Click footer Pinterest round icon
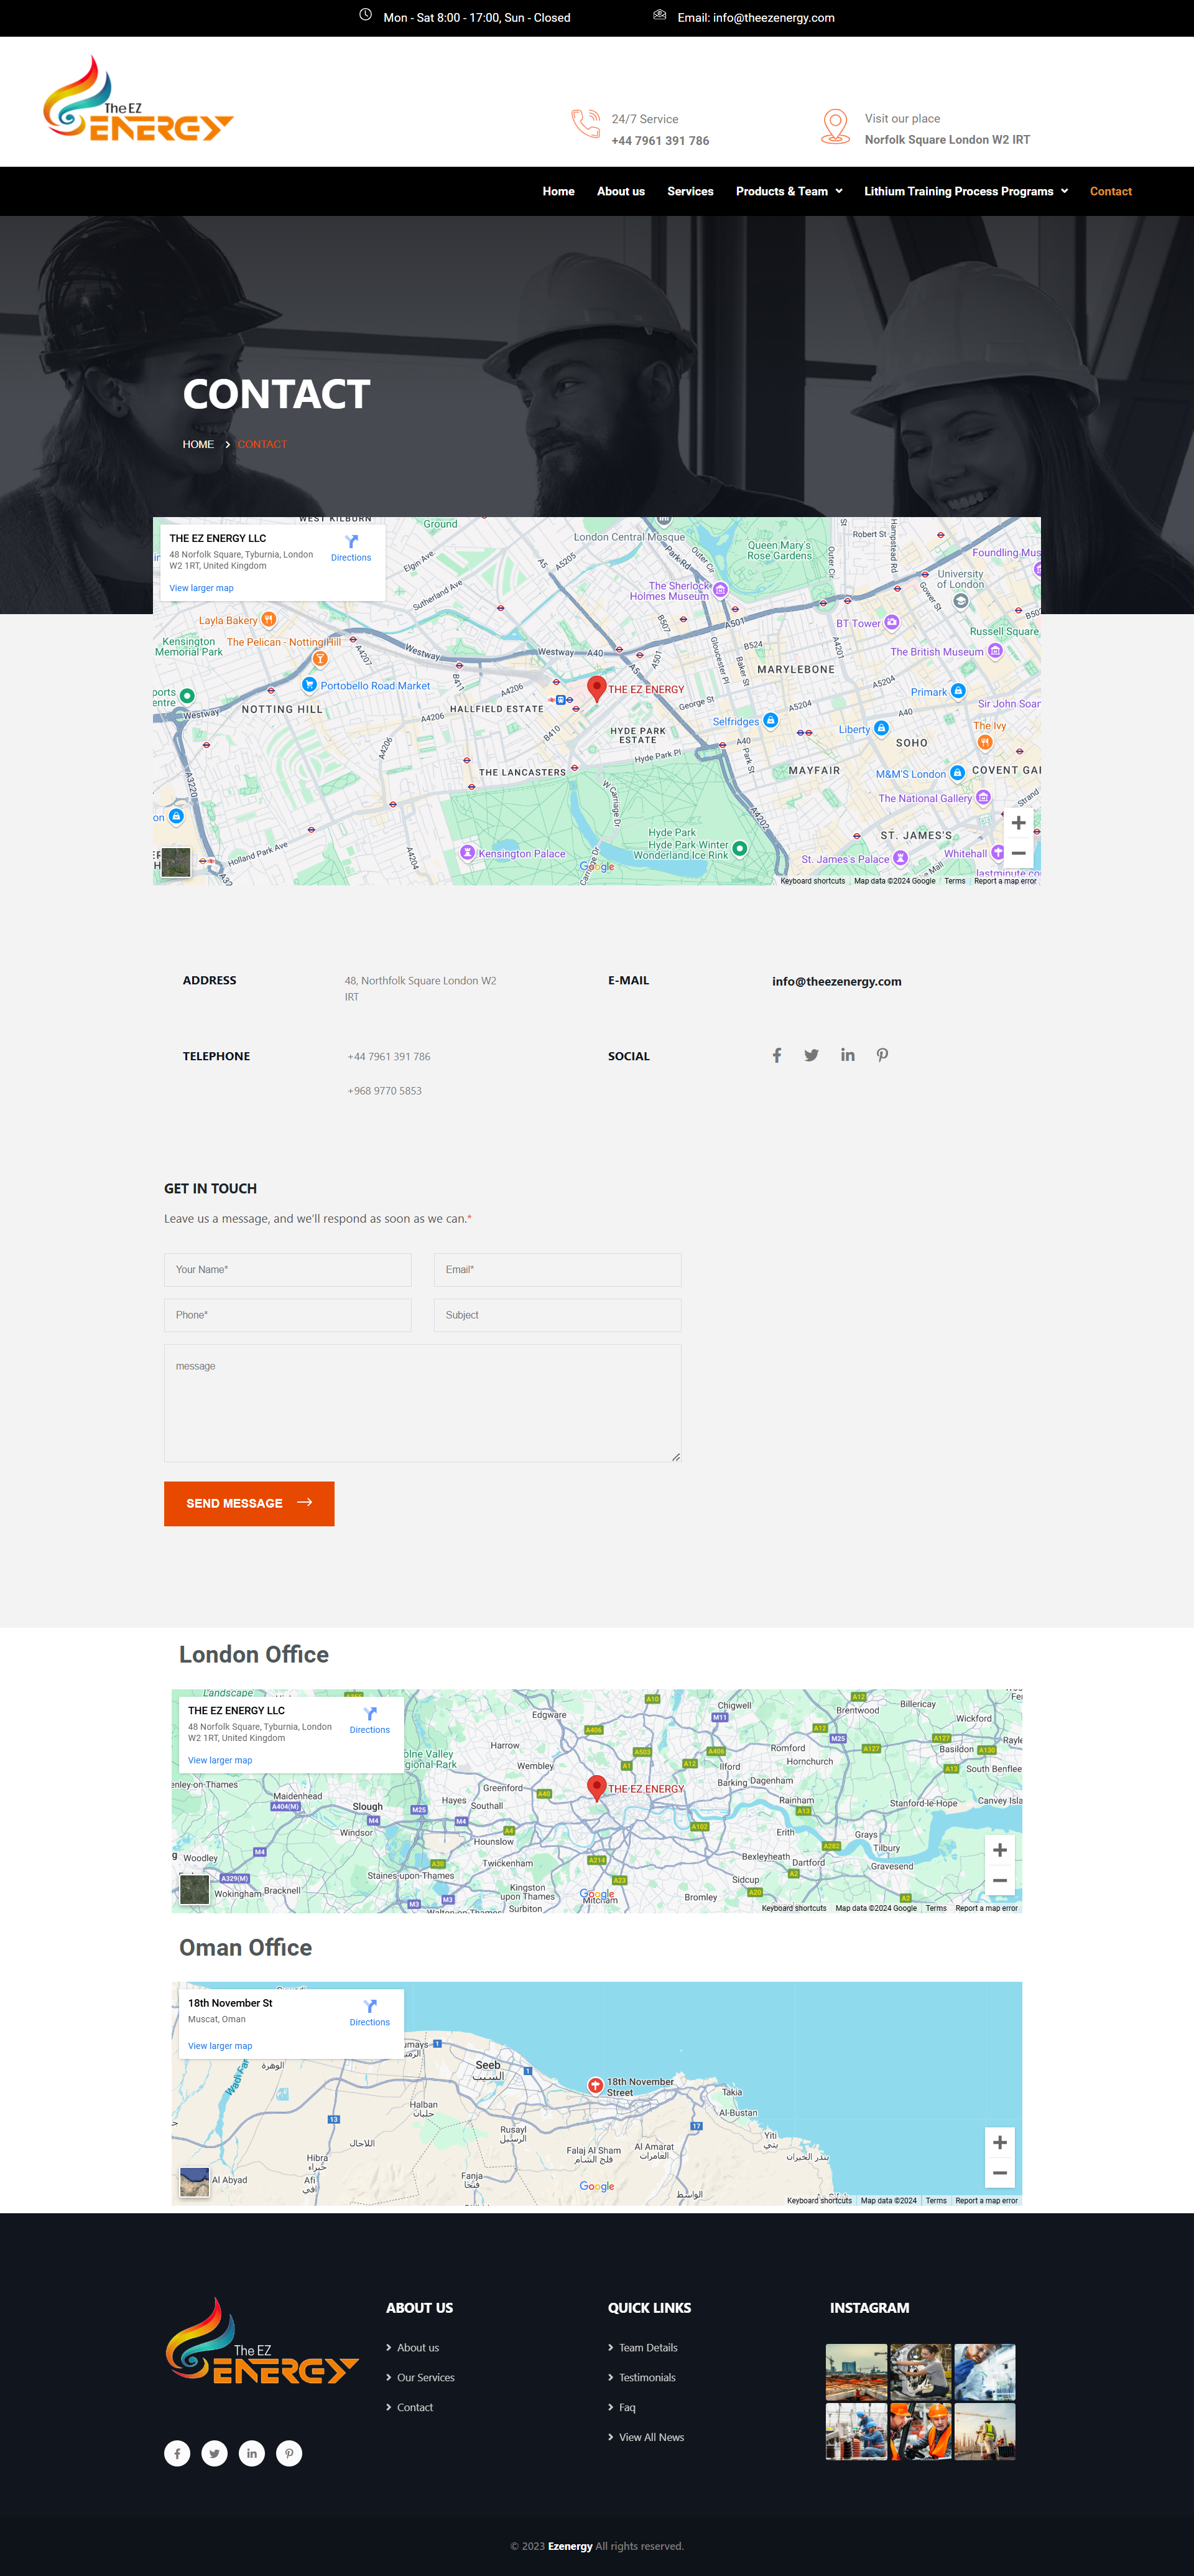The height and width of the screenshot is (2576, 1194). pyautogui.click(x=289, y=2453)
